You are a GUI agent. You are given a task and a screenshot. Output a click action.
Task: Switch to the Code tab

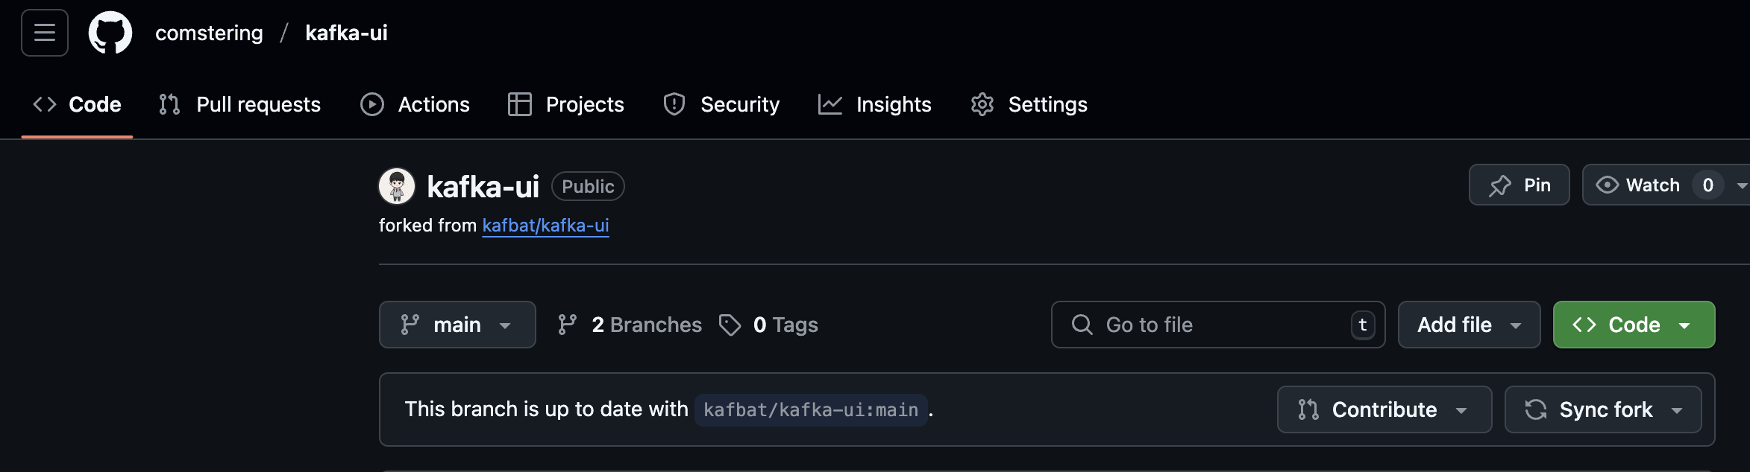point(77,104)
